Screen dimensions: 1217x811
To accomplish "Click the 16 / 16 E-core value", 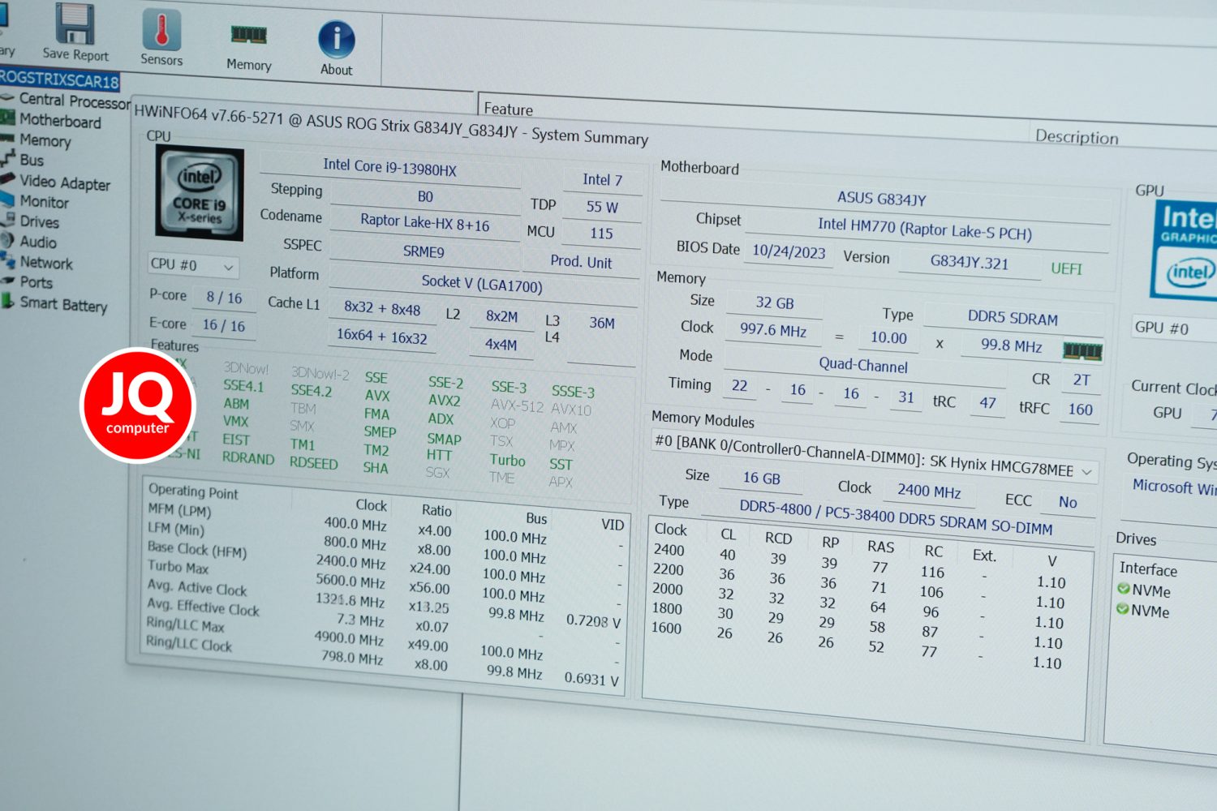I will coord(224,325).
